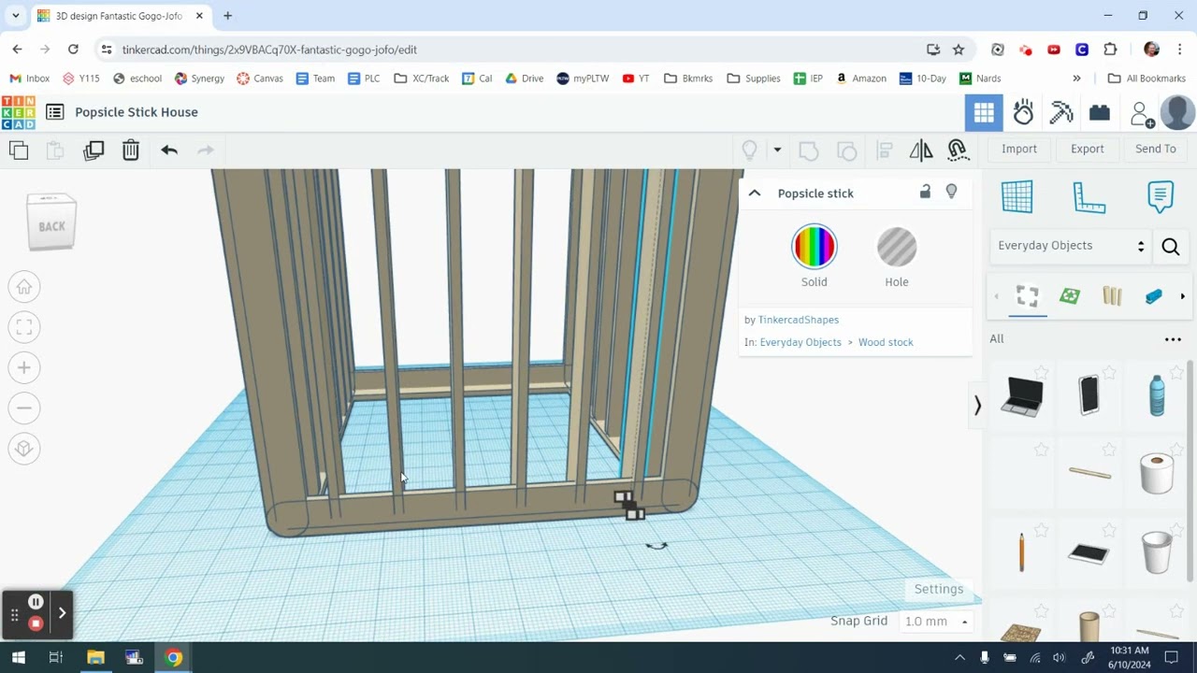The width and height of the screenshot is (1197, 673).
Task: Click the Ungroup shapes icon
Action: [x=846, y=150]
